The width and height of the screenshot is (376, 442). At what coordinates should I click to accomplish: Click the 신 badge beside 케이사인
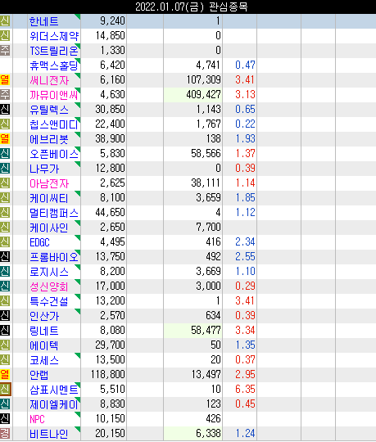(x=5, y=228)
